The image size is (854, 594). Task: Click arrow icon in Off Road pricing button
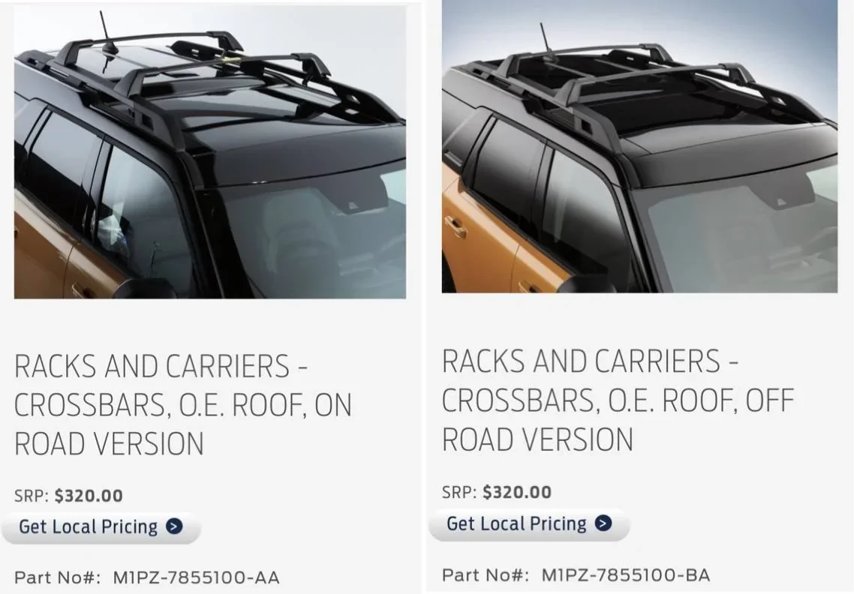click(603, 523)
